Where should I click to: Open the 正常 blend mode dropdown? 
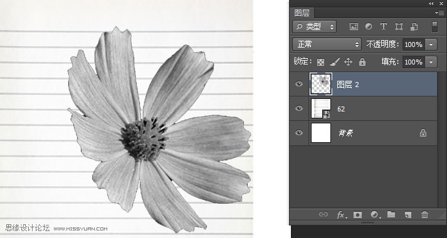coord(327,44)
